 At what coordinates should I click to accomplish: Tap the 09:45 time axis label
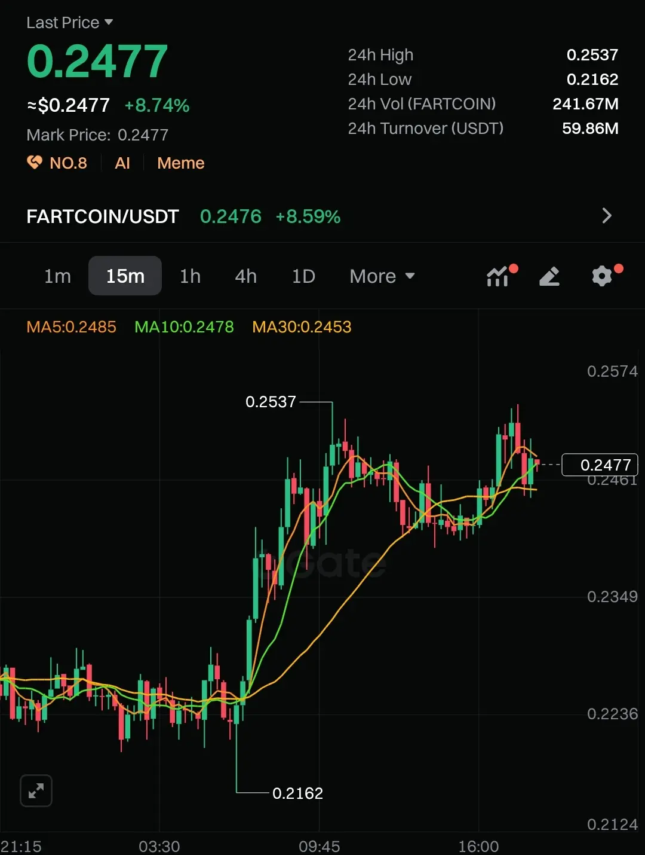click(x=319, y=847)
